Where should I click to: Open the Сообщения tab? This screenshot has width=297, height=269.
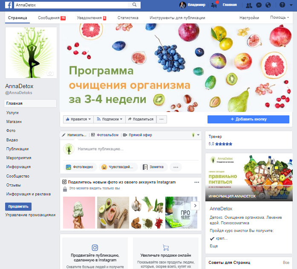click(52, 18)
